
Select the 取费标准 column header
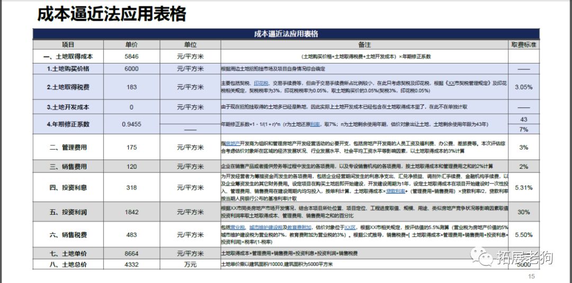(523, 45)
